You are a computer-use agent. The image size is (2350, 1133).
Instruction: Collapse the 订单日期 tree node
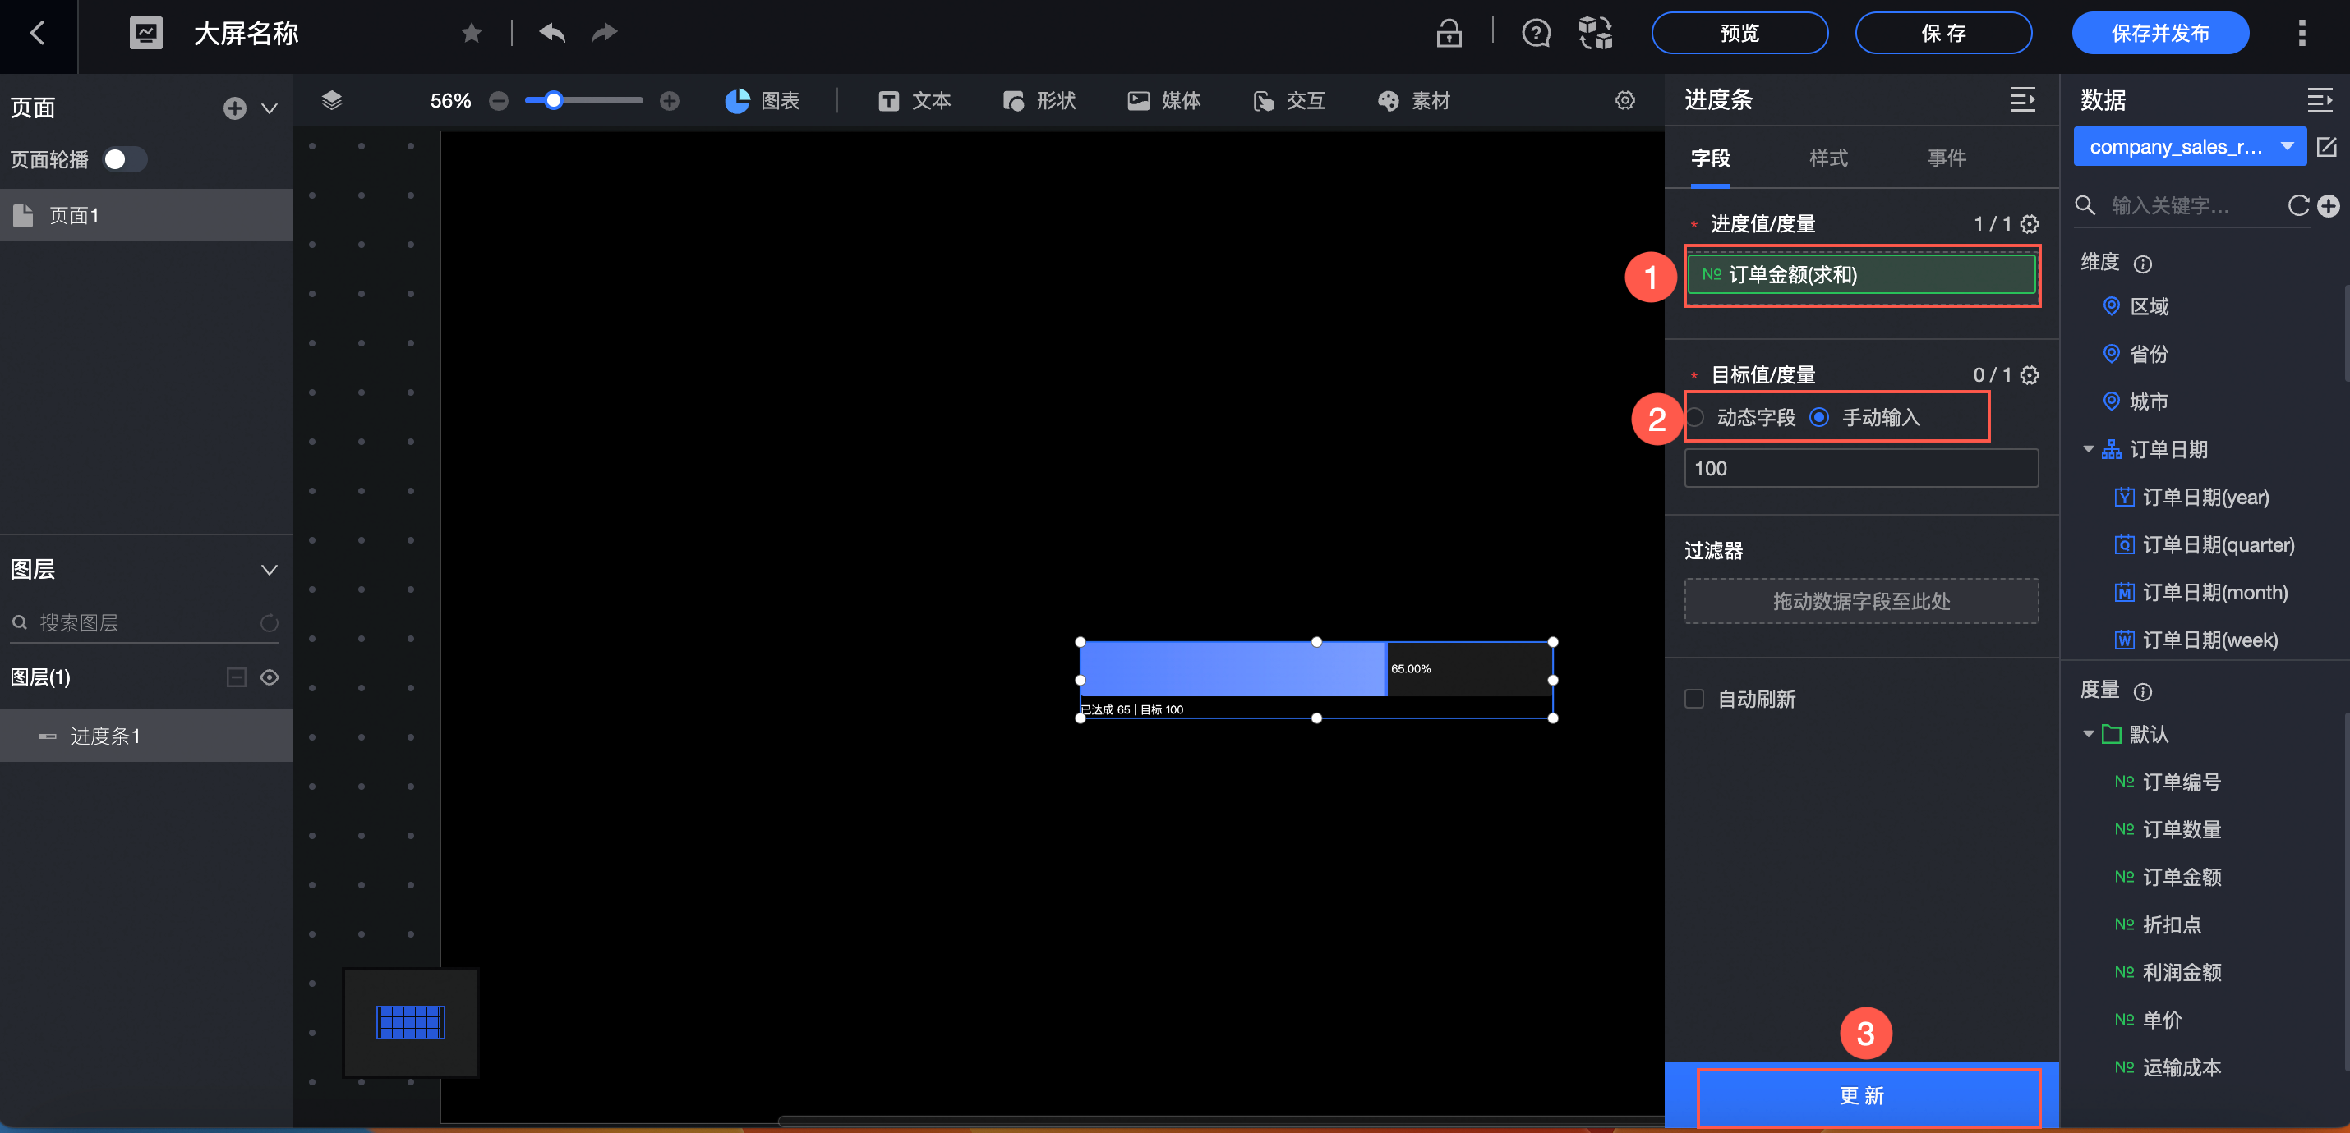(x=2088, y=449)
